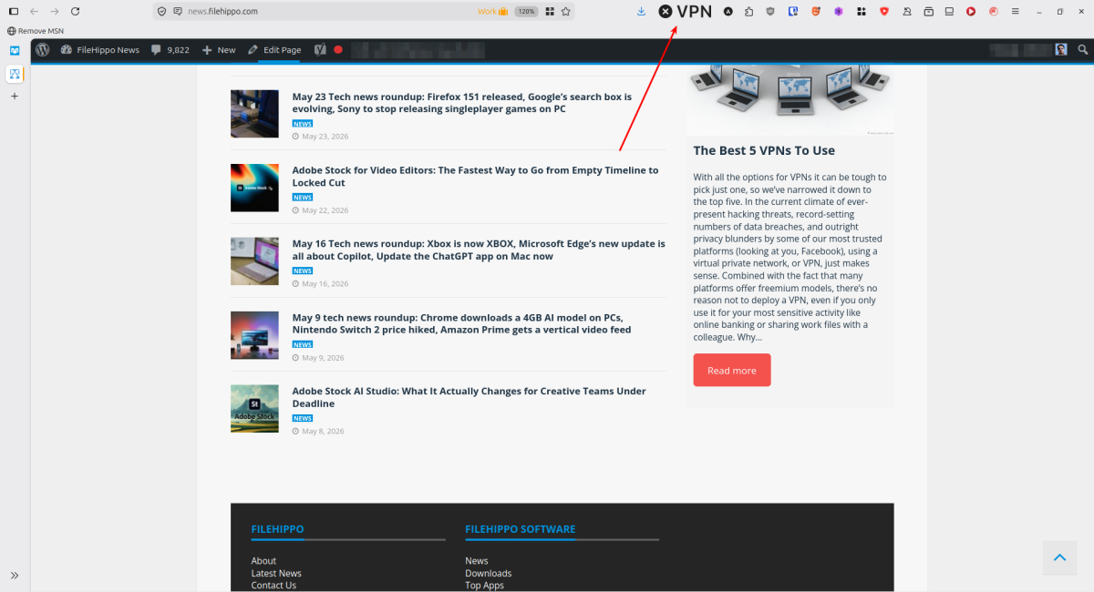Open the New content menu
The image size is (1094, 592).
tap(219, 49)
